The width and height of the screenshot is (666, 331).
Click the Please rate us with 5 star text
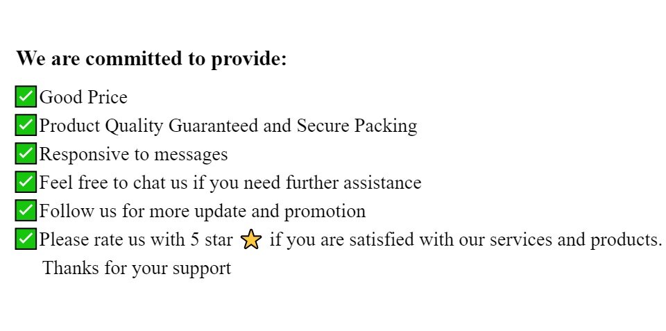point(135,239)
